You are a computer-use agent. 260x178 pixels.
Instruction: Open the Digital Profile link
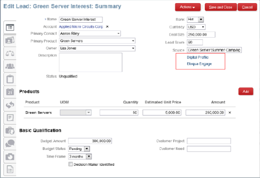tap(198, 57)
